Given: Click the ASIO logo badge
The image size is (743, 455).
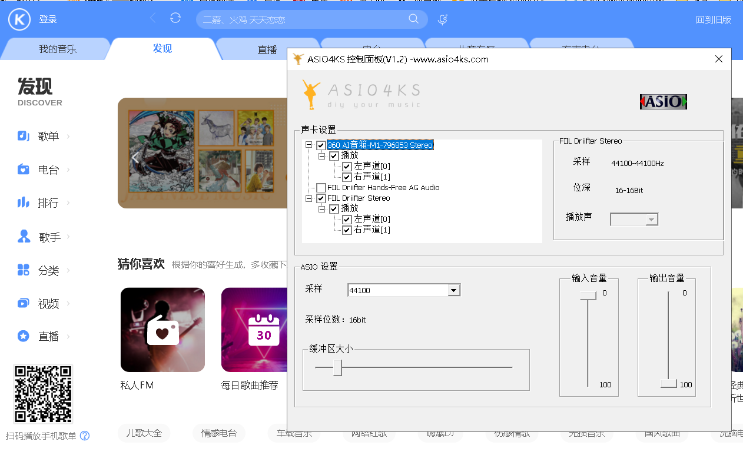Looking at the screenshot, I should (x=664, y=102).
